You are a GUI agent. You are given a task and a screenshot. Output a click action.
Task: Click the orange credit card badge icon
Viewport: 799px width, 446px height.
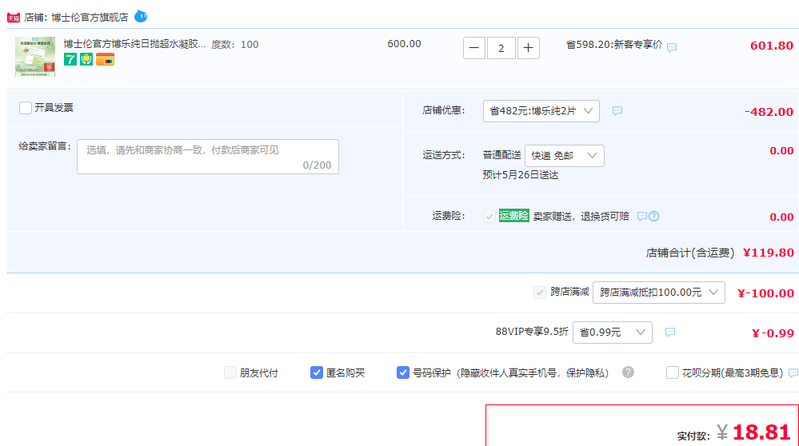[105, 60]
